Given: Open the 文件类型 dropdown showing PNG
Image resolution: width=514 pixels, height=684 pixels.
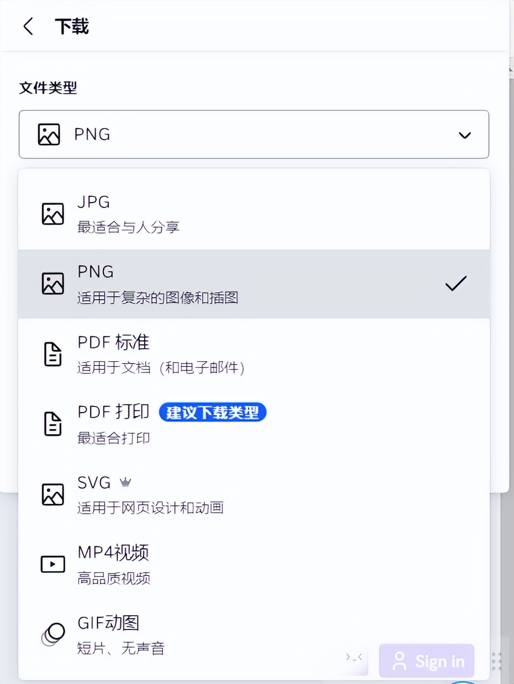Looking at the screenshot, I should (254, 134).
